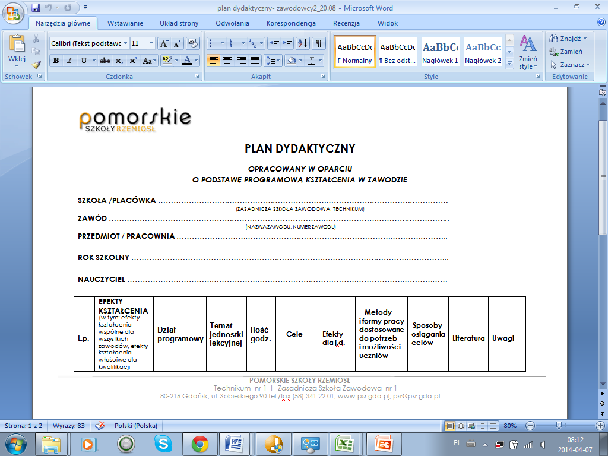Click Zamień to replace
This screenshot has width=608, height=456.
(566, 52)
